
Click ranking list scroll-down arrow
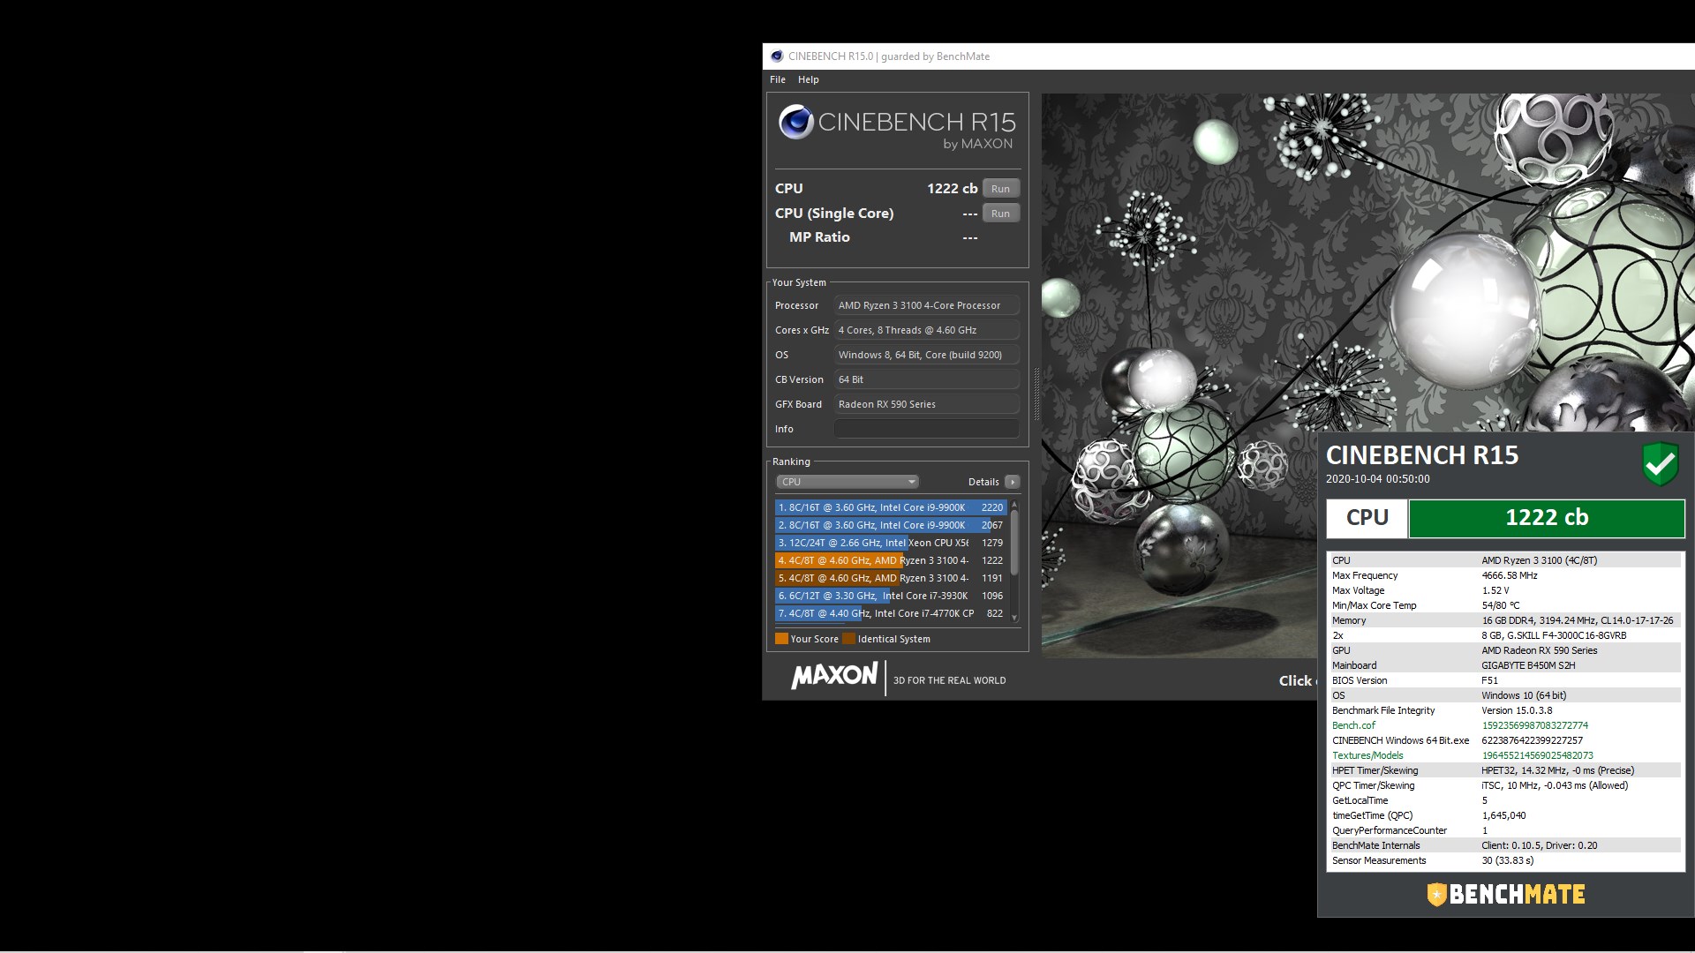click(1014, 617)
